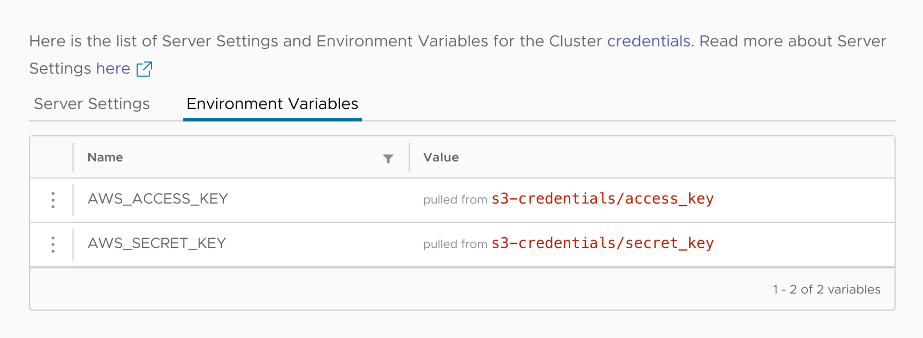
Task: Select the s3-credentials/secret_key value text
Action: point(602,243)
